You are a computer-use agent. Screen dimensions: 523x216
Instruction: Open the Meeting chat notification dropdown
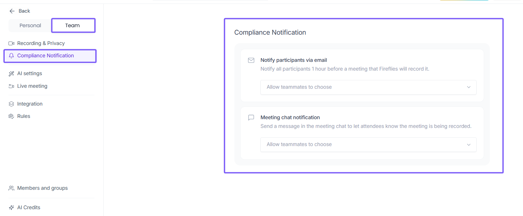pos(368,144)
